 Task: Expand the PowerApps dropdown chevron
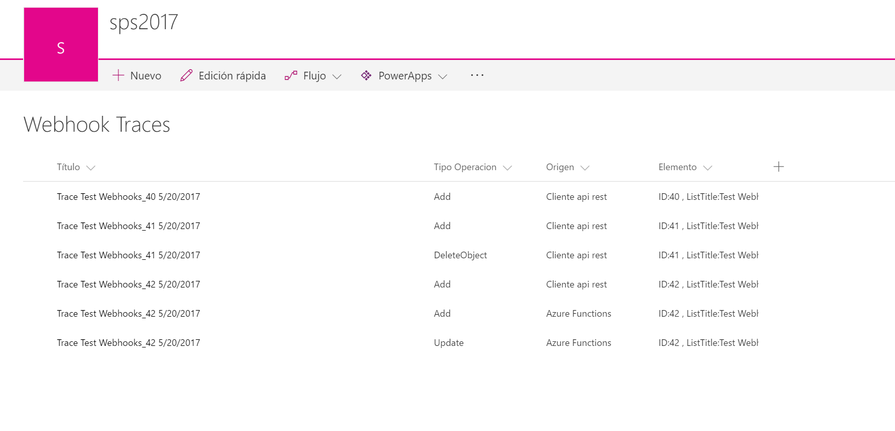click(x=443, y=76)
